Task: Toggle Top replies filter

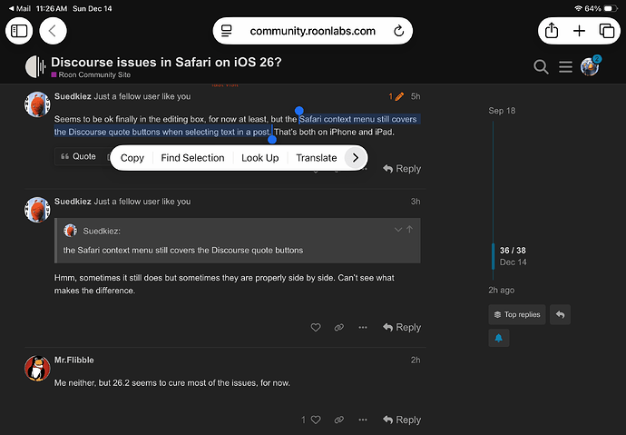Action: pos(517,314)
